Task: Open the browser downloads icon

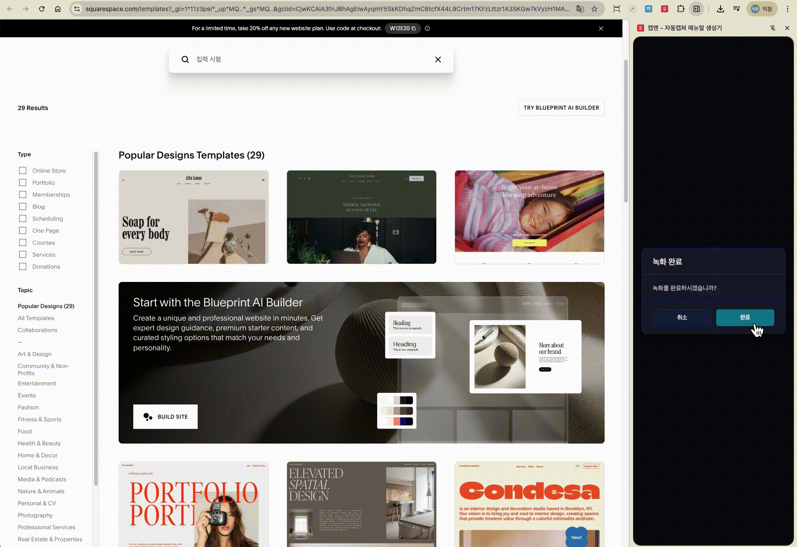Action: point(721,9)
